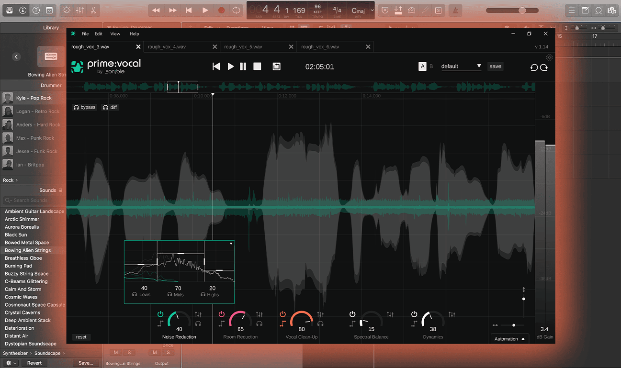
Task: Switch to rough_vox_4.wav tab
Action: click(181, 47)
